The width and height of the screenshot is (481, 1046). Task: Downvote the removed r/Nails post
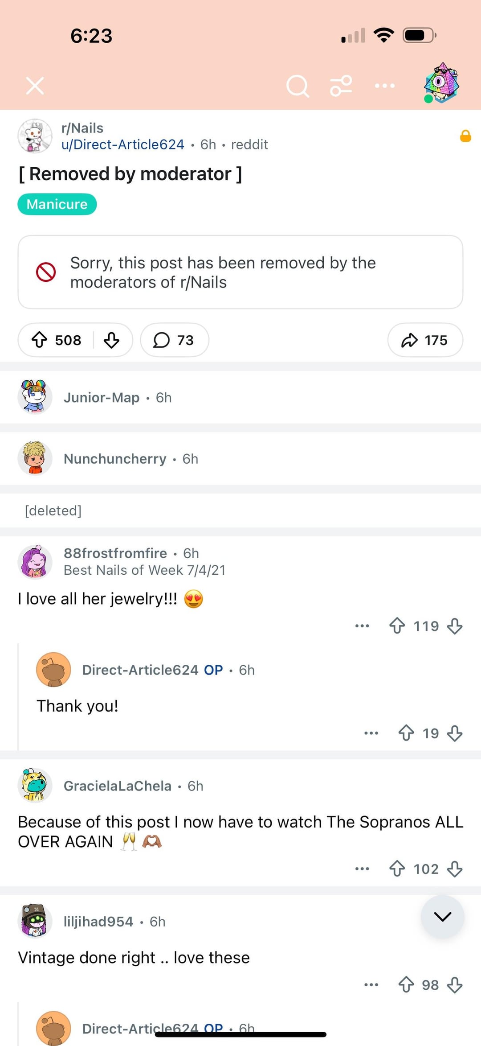click(111, 340)
